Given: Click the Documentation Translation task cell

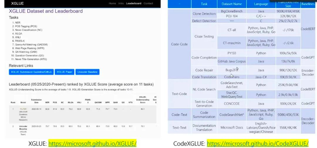Looking at the screenshot, I should click(x=204, y=128).
